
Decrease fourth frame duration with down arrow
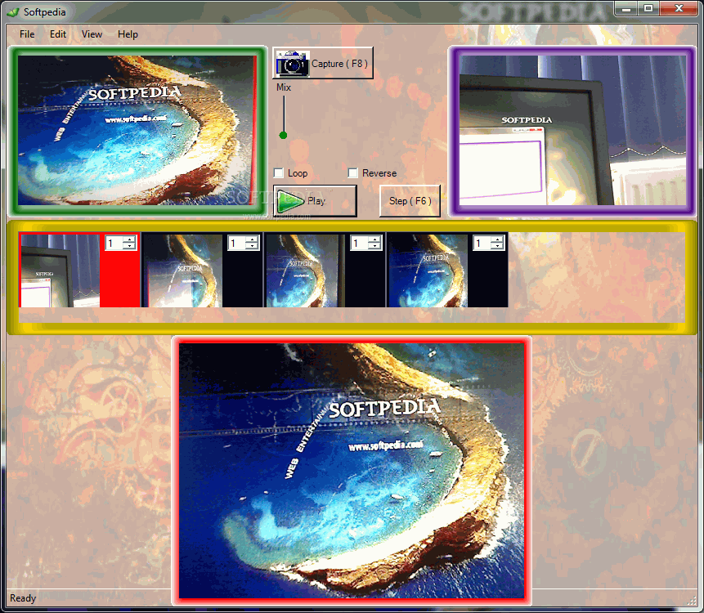pyautogui.click(x=497, y=246)
